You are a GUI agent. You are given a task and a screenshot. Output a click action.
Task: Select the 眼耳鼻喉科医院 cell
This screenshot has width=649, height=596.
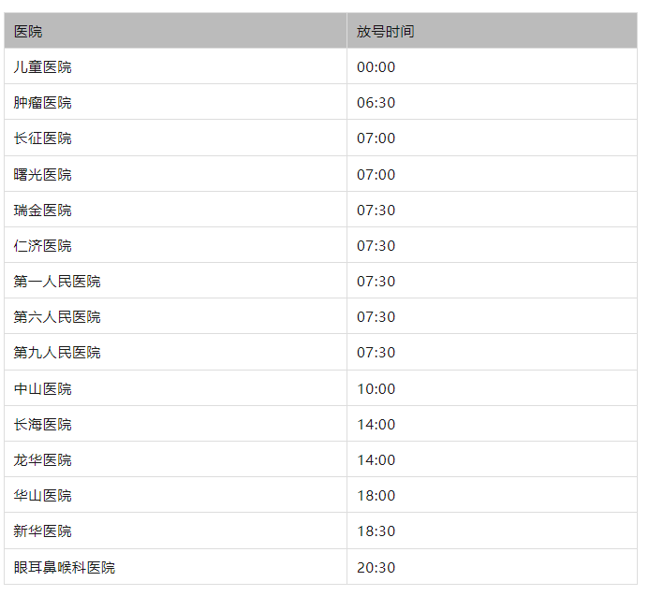pos(65,568)
